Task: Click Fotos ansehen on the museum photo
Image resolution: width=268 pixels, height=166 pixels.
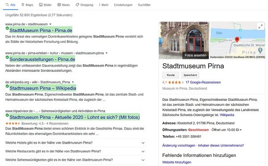Action: pyautogui.click(x=195, y=55)
